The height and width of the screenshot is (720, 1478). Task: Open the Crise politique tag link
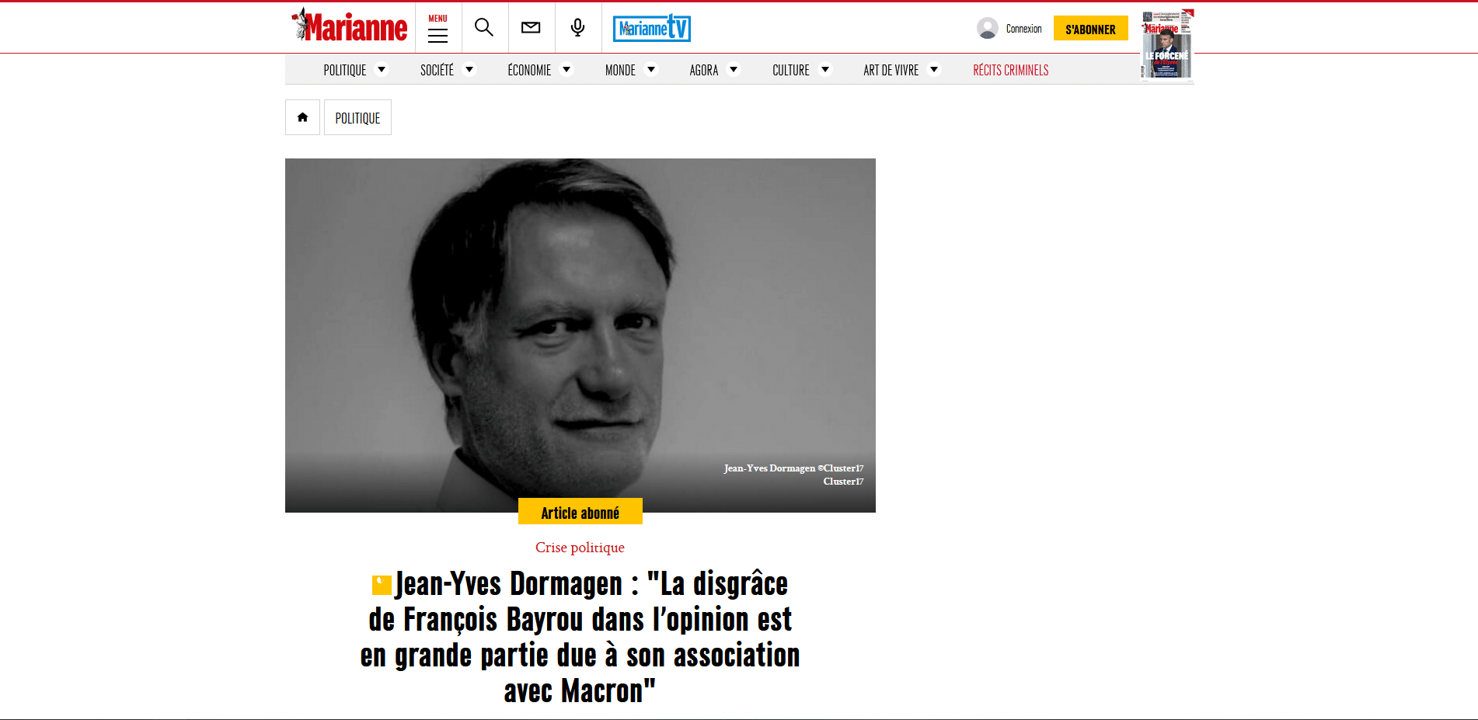pyautogui.click(x=580, y=548)
